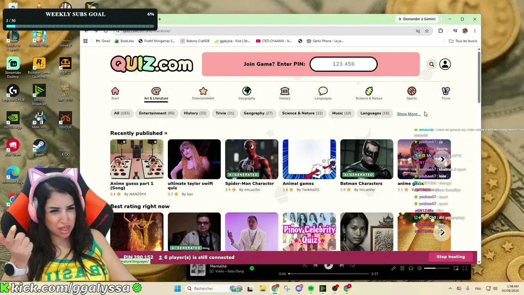This screenshot has width=524, height=295.
Task: Filter by History (33)
Action: [x=195, y=113]
